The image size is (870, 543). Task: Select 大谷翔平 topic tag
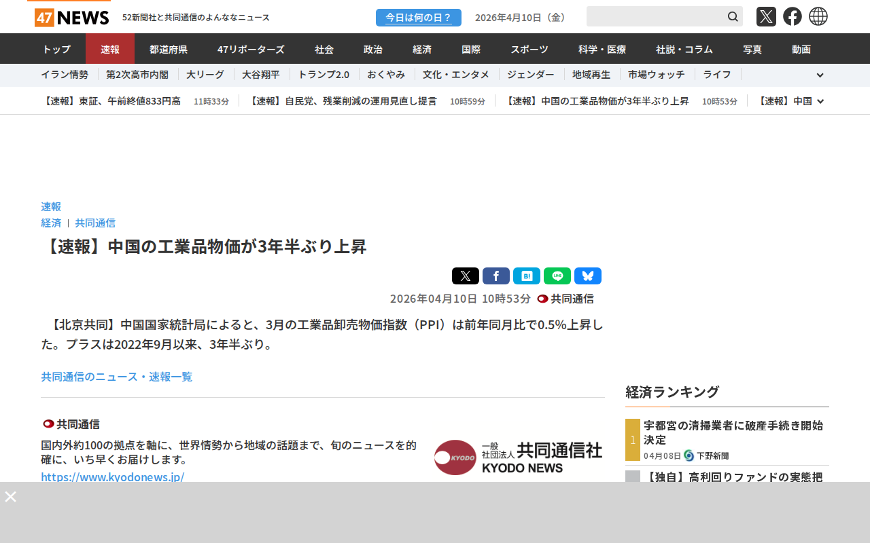261,75
